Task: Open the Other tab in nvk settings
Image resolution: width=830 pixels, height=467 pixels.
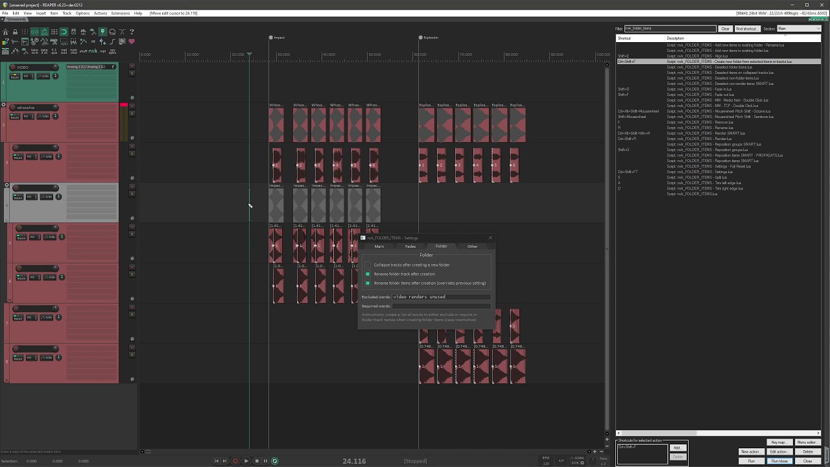Action: pos(472,246)
